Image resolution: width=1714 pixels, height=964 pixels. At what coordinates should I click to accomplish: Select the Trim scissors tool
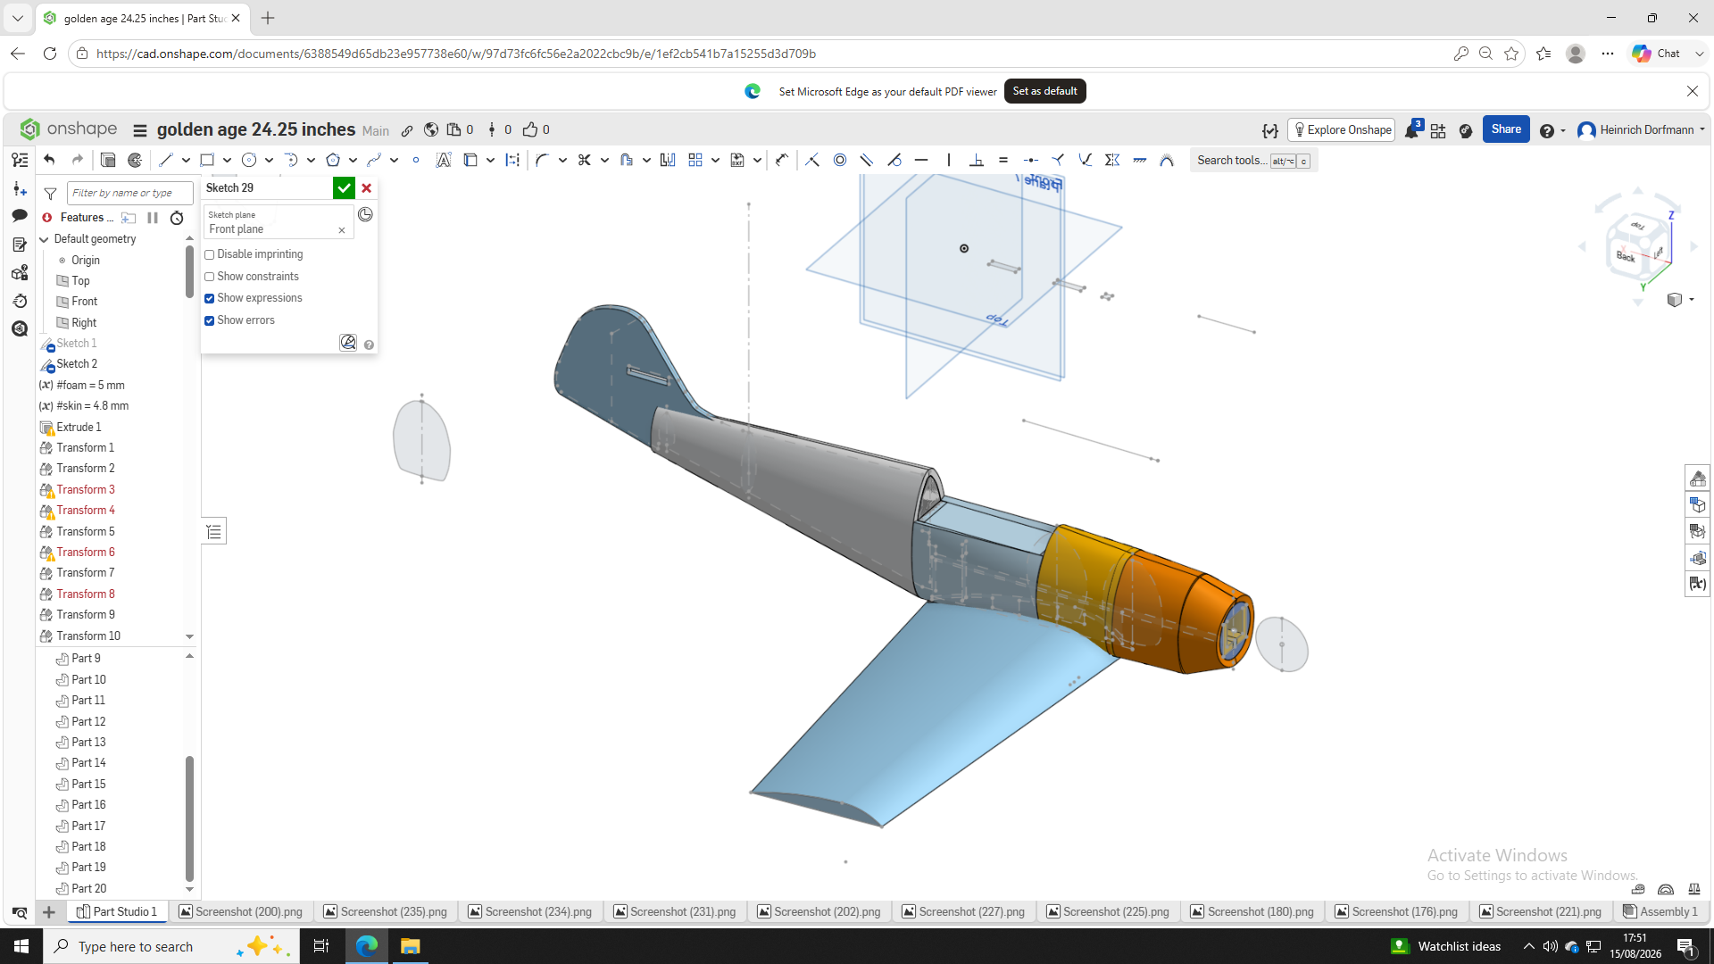[x=585, y=160]
